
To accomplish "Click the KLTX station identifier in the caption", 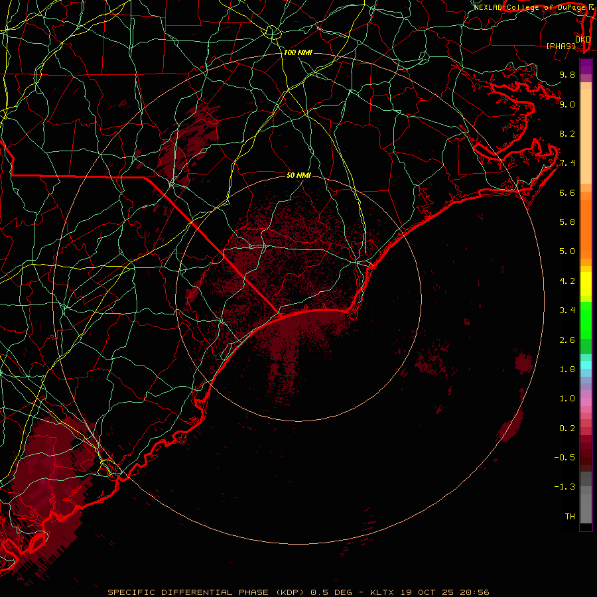I will click(383, 592).
